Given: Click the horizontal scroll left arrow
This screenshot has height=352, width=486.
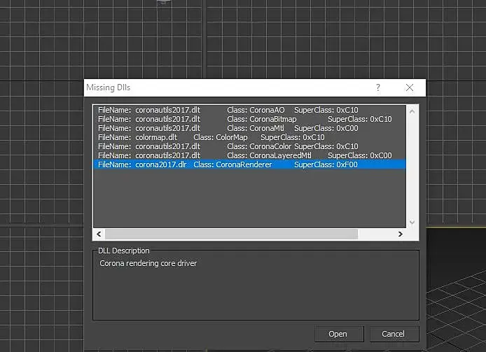Looking at the screenshot, I should coord(99,234).
